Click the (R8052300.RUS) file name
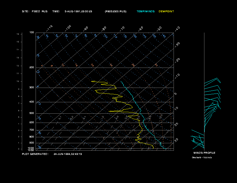 116,11
